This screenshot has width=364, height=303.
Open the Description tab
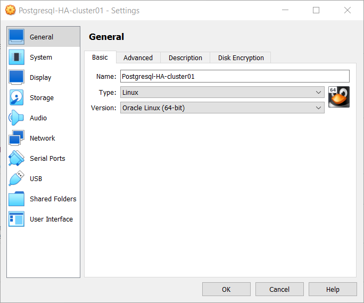coord(185,58)
